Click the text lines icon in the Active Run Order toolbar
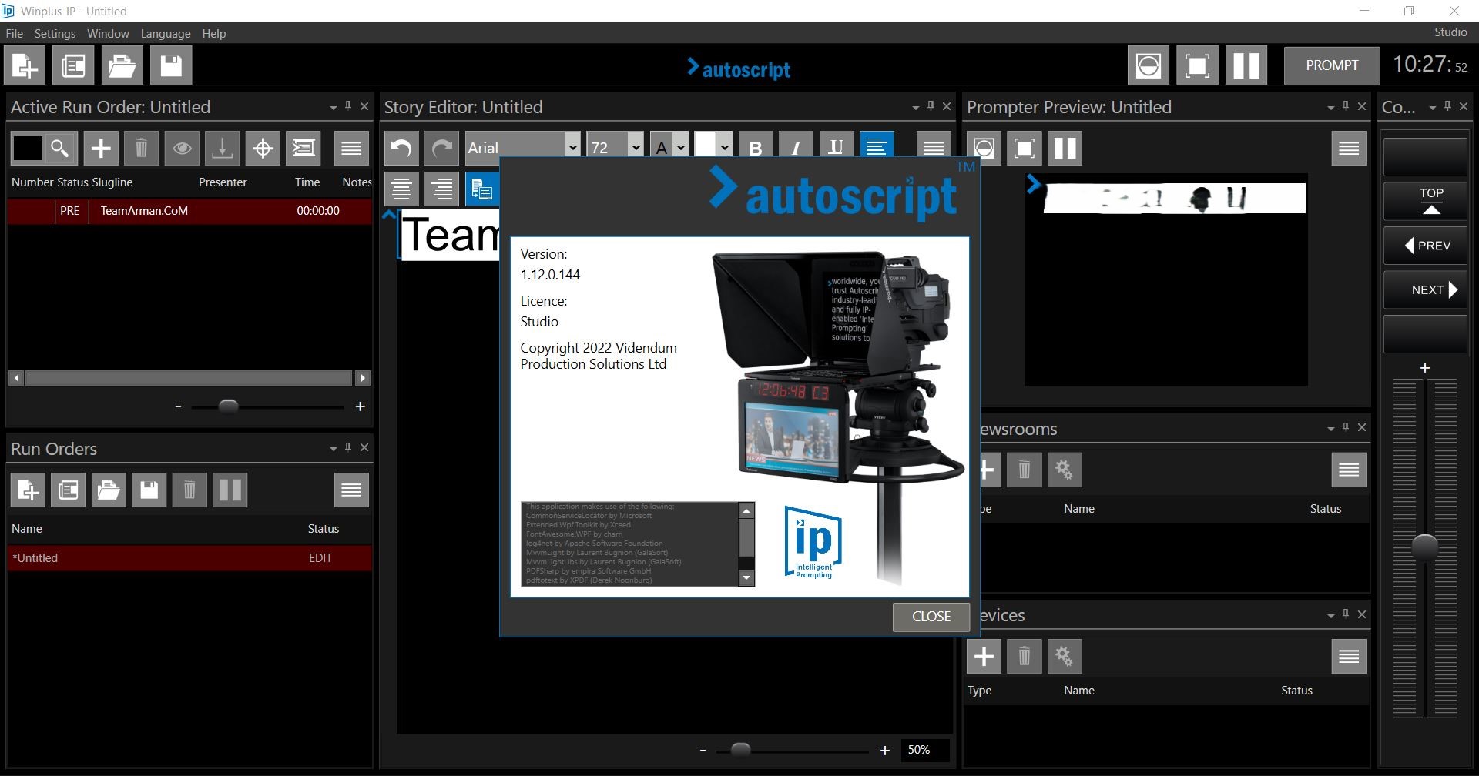Screen dimensions: 1479x776 [x=304, y=149]
